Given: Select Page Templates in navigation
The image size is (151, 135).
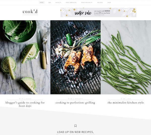Looking at the screenshot, I should coord(71,3).
